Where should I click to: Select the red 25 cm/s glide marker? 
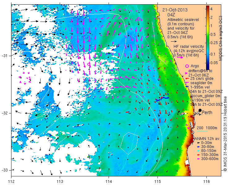(187, 79)
